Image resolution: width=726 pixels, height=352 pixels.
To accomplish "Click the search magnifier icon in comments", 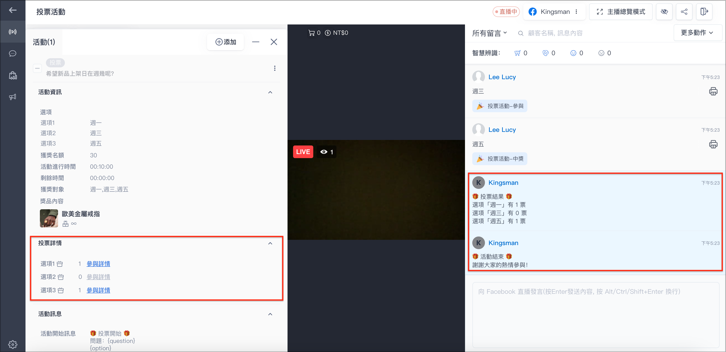I will point(521,34).
